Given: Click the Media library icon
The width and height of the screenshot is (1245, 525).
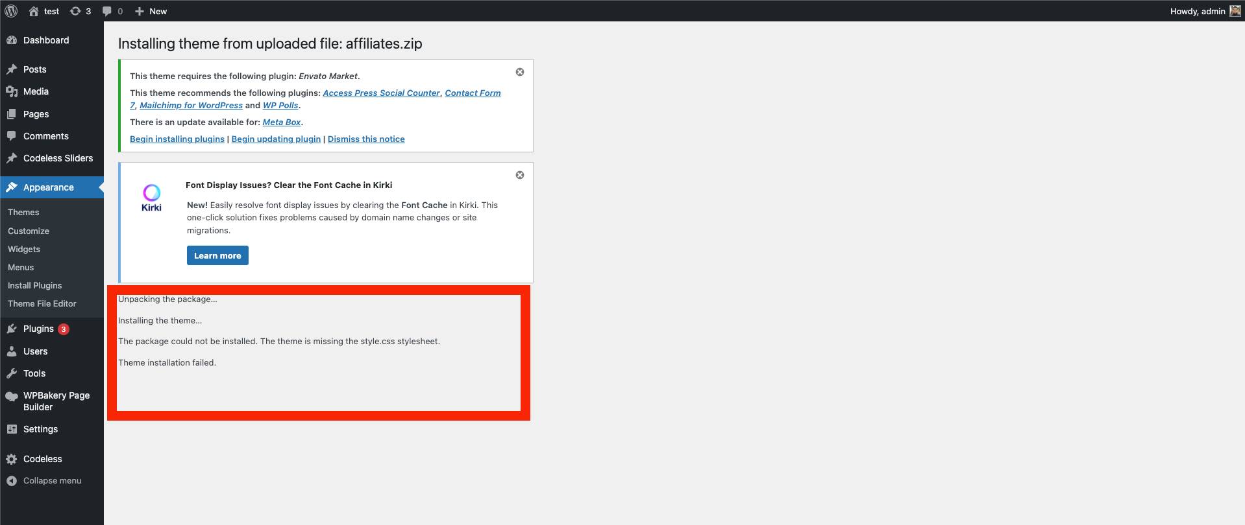Looking at the screenshot, I should [x=12, y=91].
